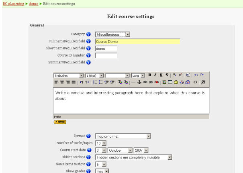Insert a smiley emoticon
The height and width of the screenshot is (173, 243).
coord(176,82)
